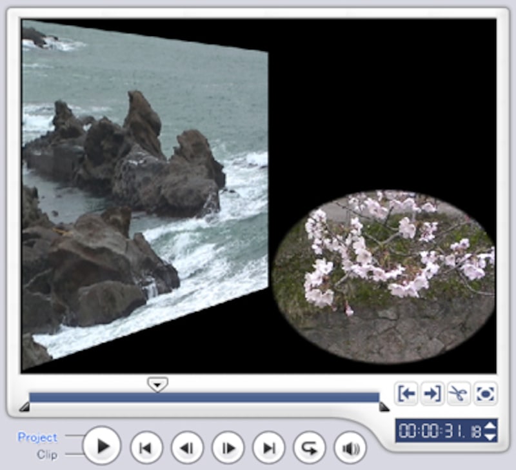The height and width of the screenshot is (470, 516).
Task: Enlarge the preview window
Action: (484, 393)
